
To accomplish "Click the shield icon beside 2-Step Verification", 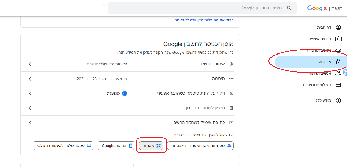I will click(x=231, y=64).
